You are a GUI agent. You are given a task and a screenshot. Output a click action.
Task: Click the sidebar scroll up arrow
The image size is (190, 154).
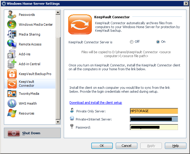click(58, 12)
